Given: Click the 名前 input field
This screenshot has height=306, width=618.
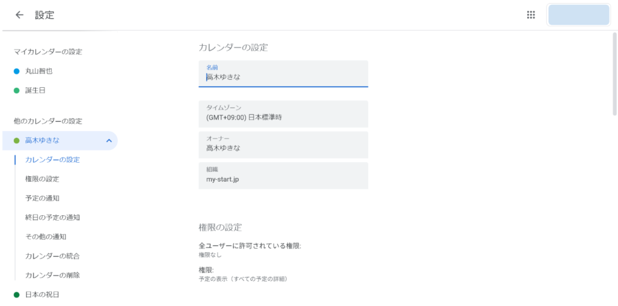Looking at the screenshot, I should [x=283, y=77].
